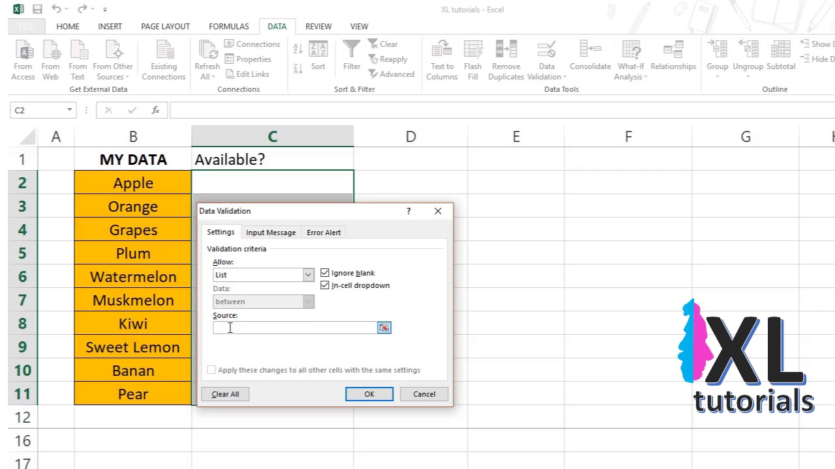
Task: Expand the Name Box dropdown
Action: 69,110
